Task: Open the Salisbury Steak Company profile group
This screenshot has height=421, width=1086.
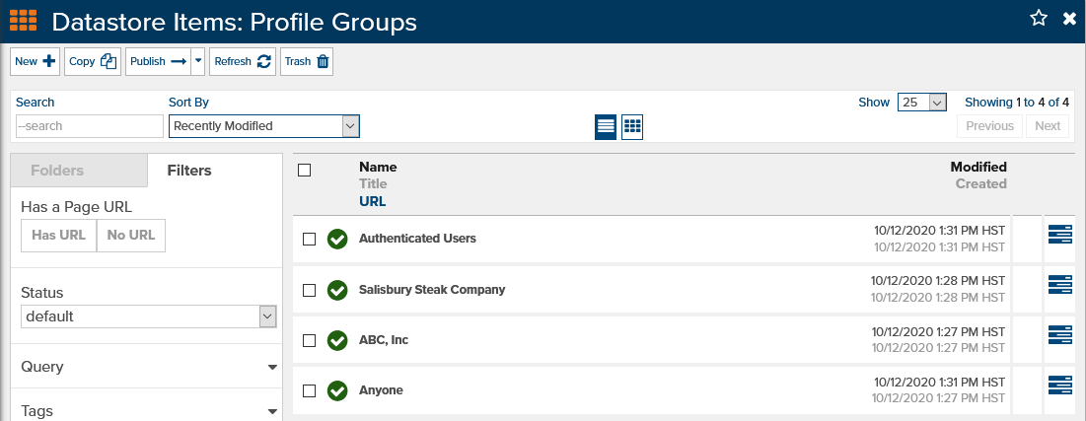Action: 432,290
